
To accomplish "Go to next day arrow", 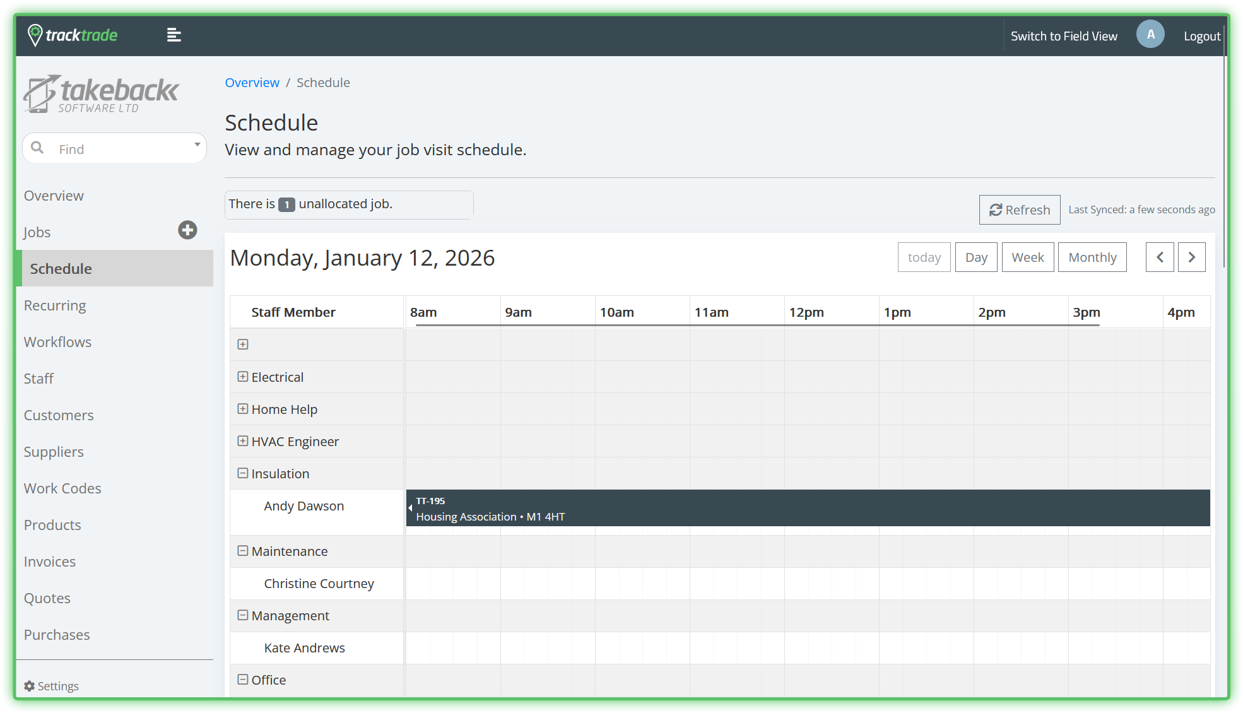I will tap(1191, 257).
